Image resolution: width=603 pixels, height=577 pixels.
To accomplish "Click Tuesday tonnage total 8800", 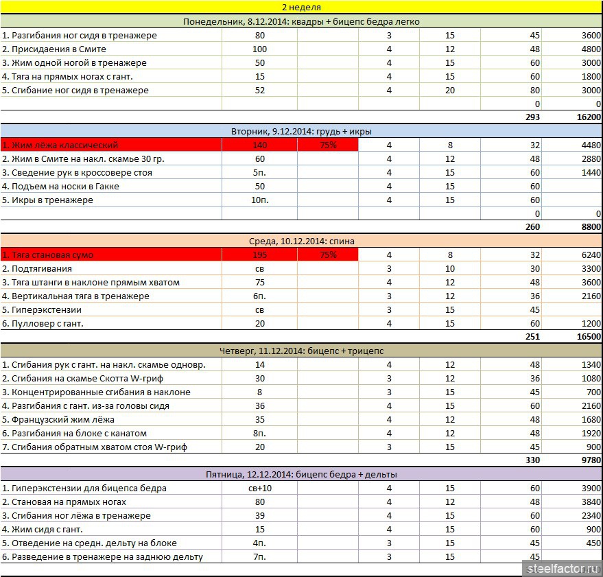I will click(591, 227).
